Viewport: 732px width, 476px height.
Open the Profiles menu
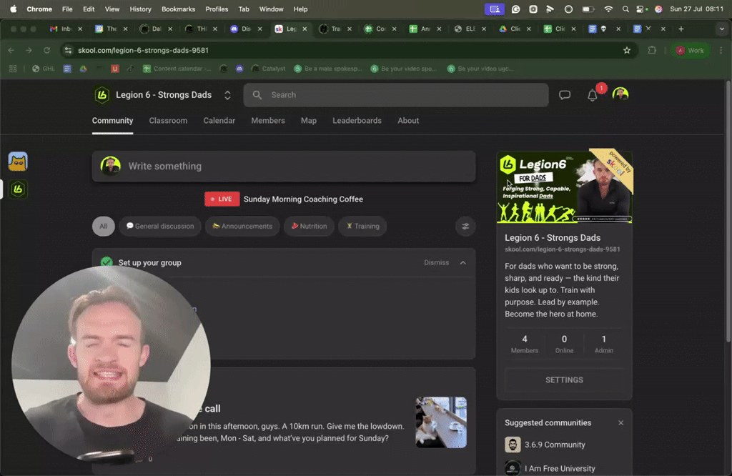217,9
